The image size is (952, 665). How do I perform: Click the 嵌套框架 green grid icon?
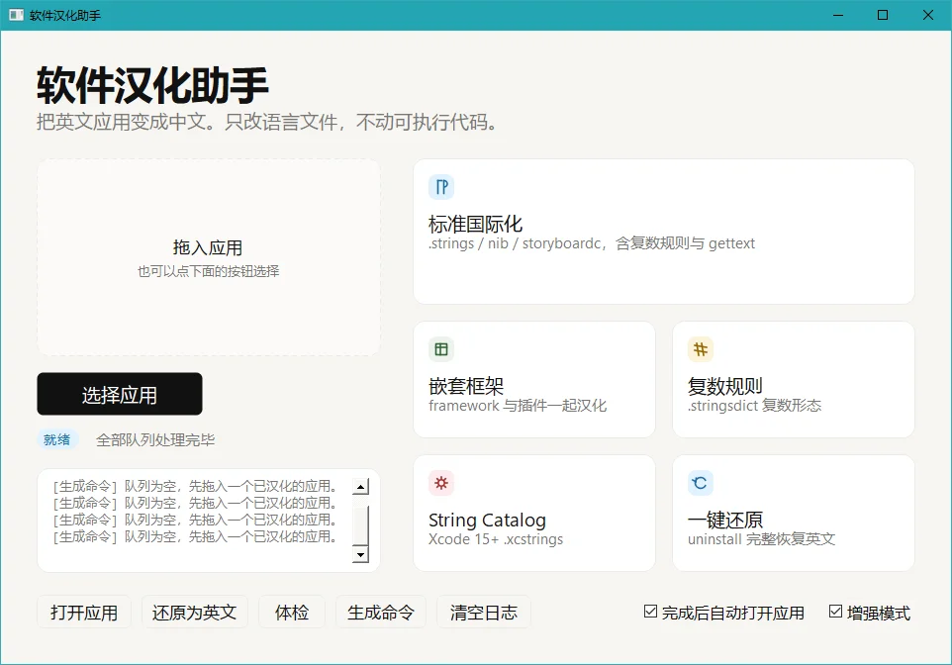pos(441,349)
